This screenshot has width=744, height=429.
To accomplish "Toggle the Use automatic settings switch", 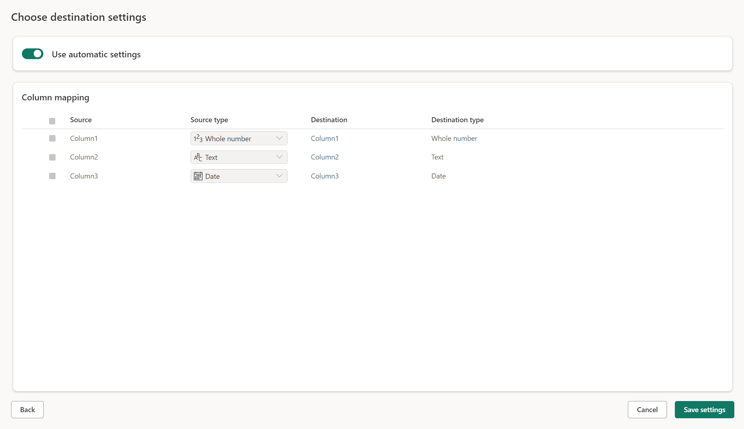I will 32,54.
